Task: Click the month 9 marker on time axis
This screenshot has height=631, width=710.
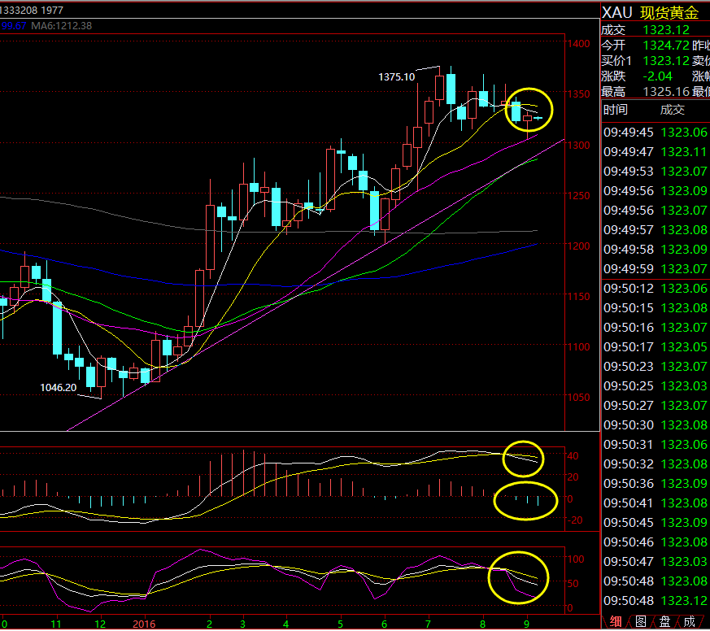Action: (x=527, y=624)
